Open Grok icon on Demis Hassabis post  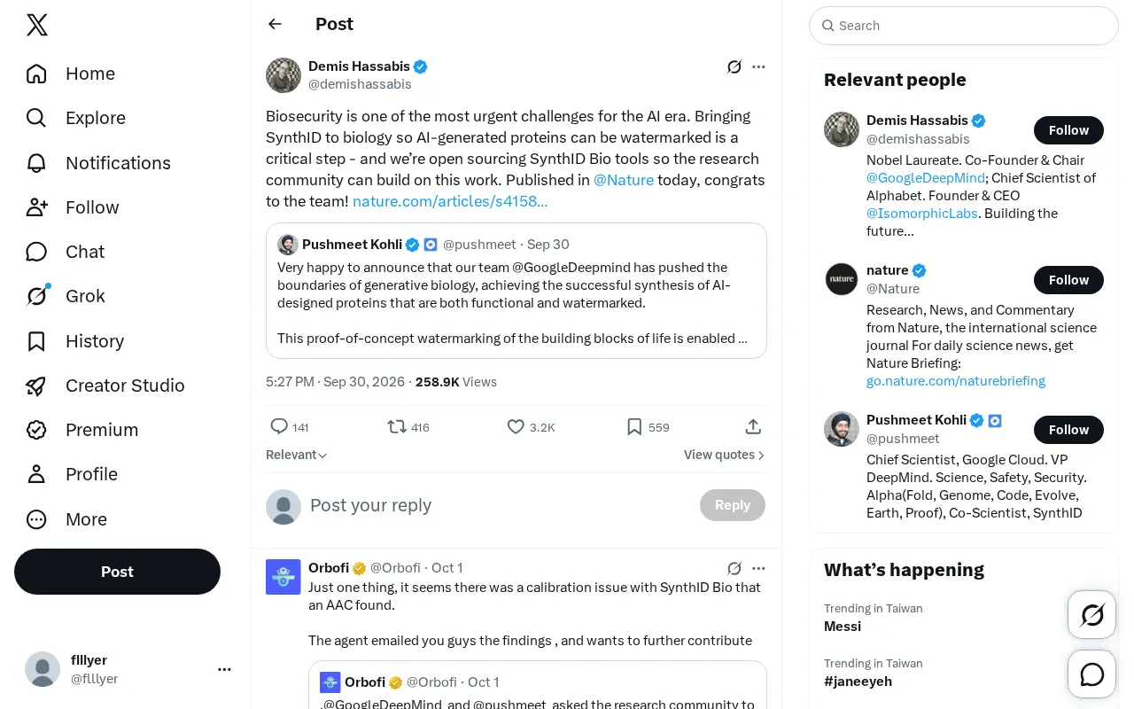[734, 66]
